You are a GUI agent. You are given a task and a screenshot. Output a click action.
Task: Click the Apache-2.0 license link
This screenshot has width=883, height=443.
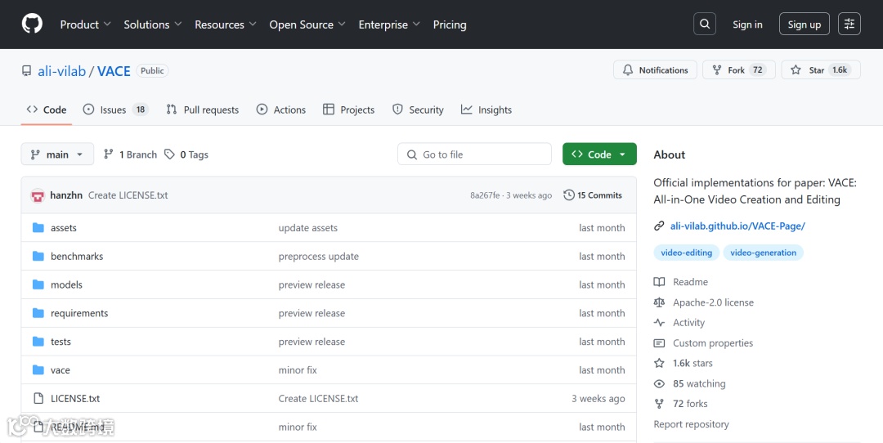(713, 302)
